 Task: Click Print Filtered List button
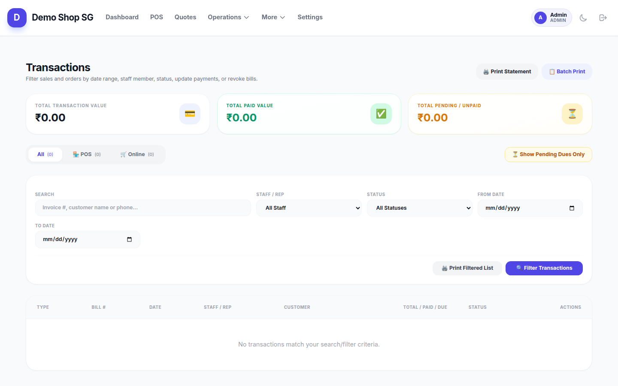(x=467, y=268)
